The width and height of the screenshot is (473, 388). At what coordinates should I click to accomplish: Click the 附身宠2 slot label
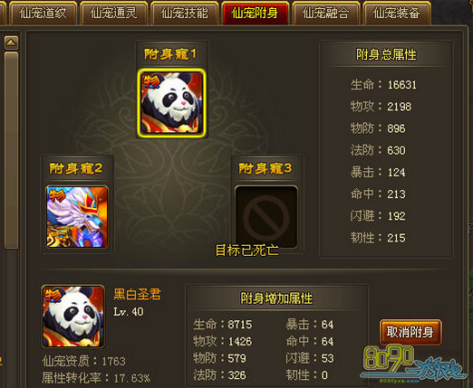(76, 168)
